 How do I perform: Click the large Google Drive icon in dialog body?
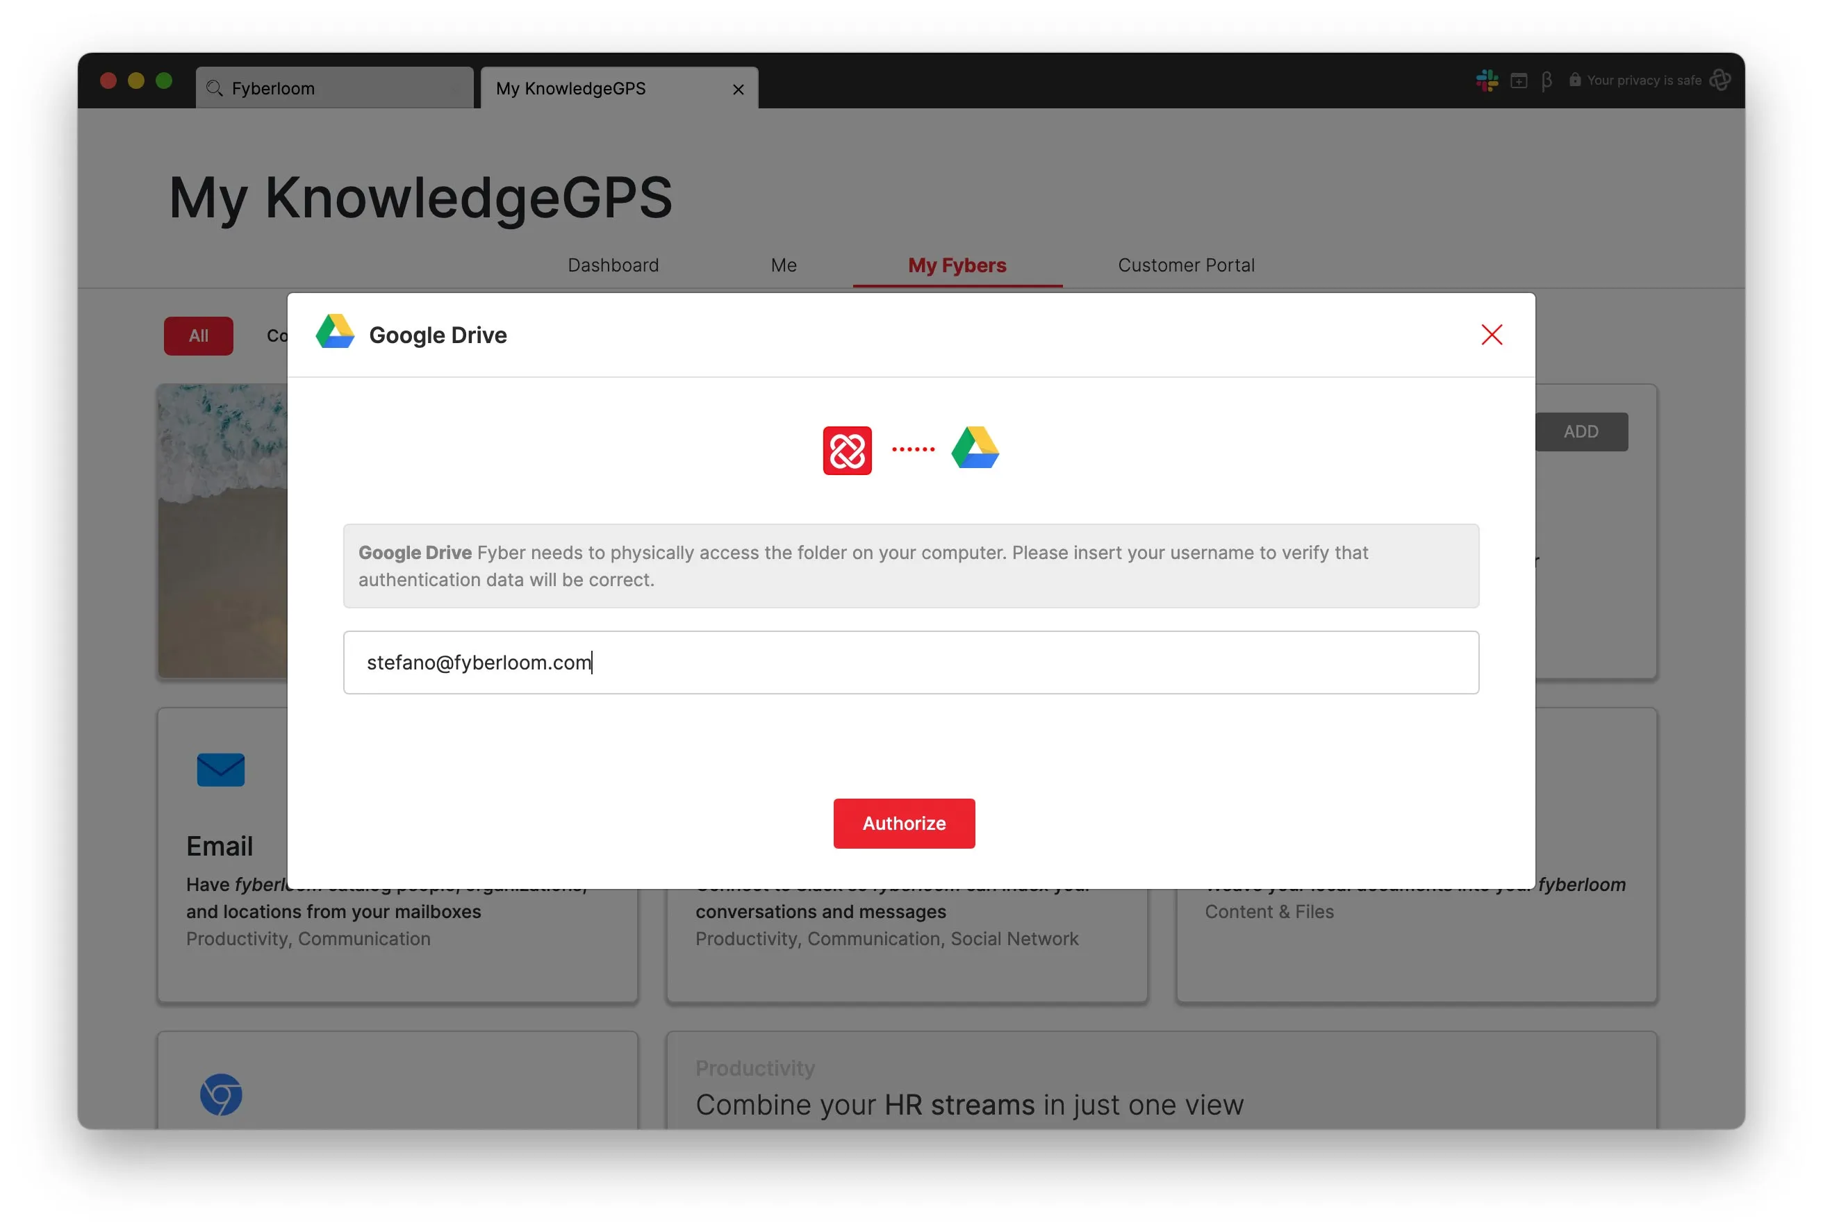click(975, 448)
